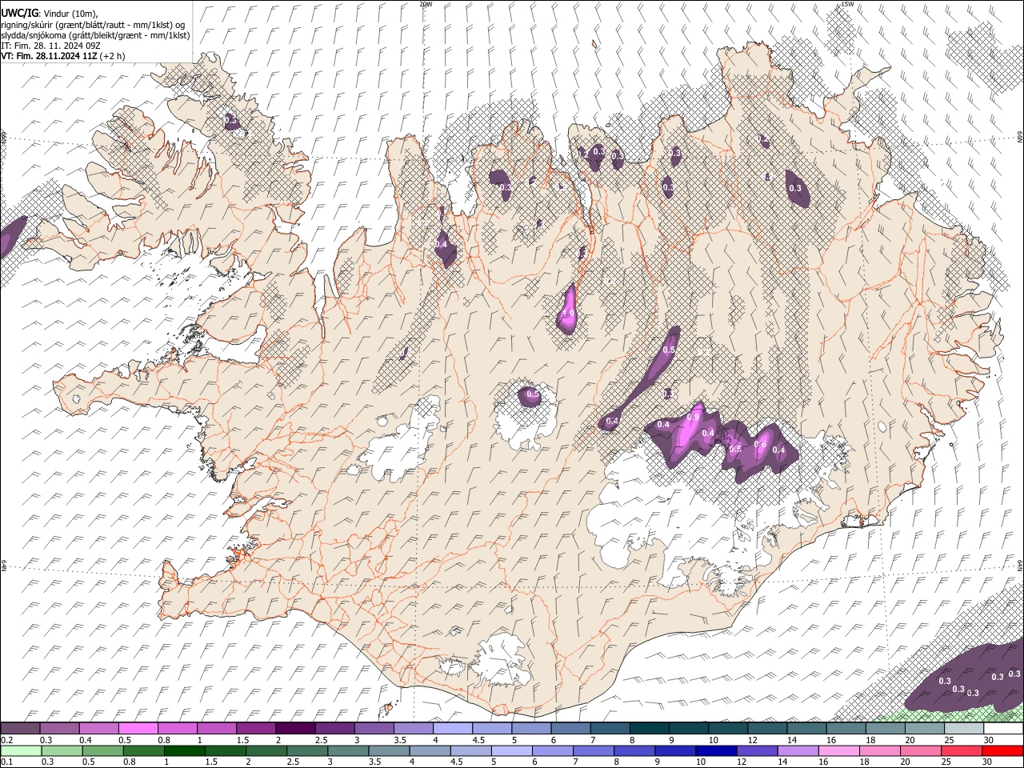Pick the pale grey 25 swatch in top legend row
The height and width of the screenshot is (768, 1024).
(x=964, y=729)
